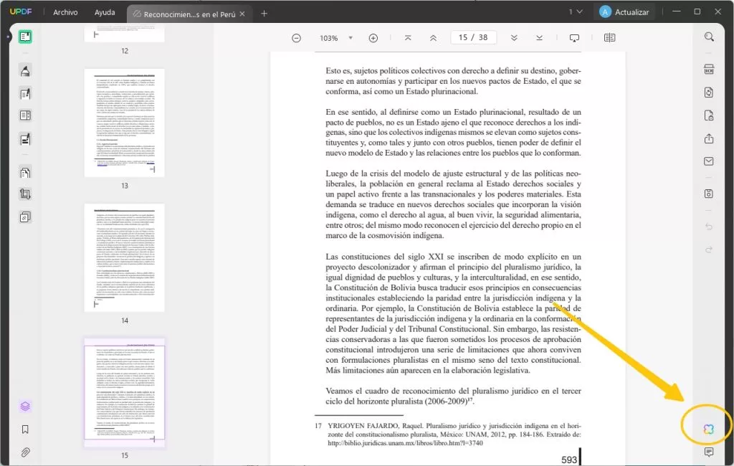
Task: Select page 13 thumbnail
Action: pyautogui.click(x=125, y=123)
